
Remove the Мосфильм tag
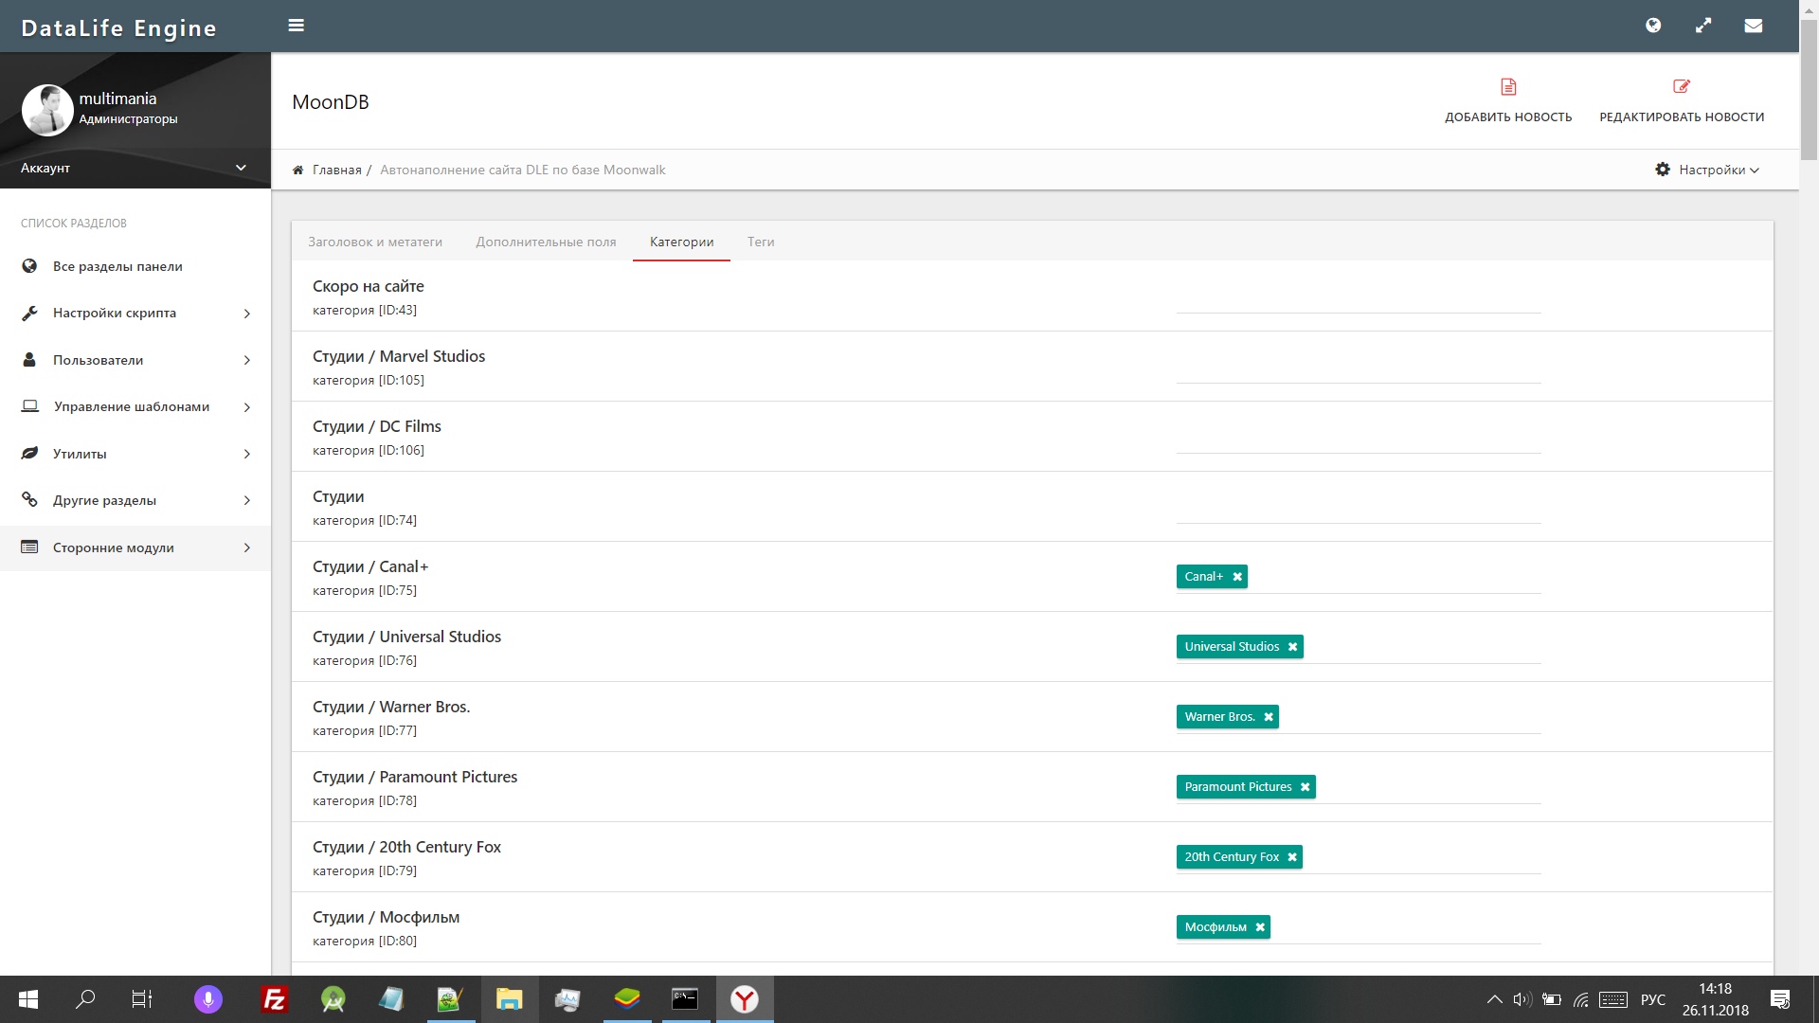tap(1260, 927)
